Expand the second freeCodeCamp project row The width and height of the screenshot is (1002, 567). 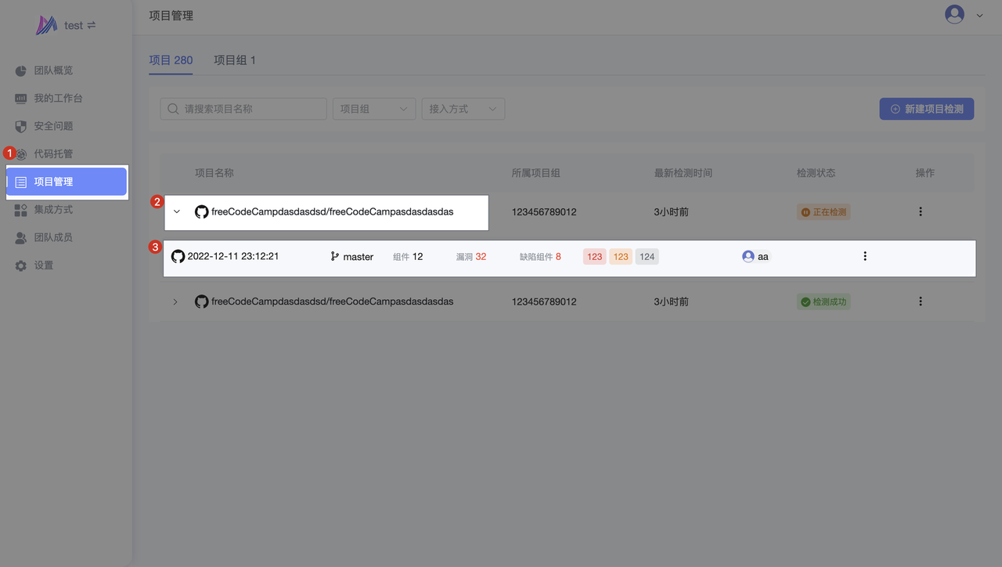[x=175, y=302]
